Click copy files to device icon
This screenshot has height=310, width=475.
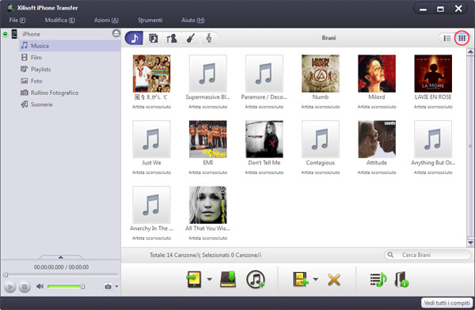[x=194, y=279]
